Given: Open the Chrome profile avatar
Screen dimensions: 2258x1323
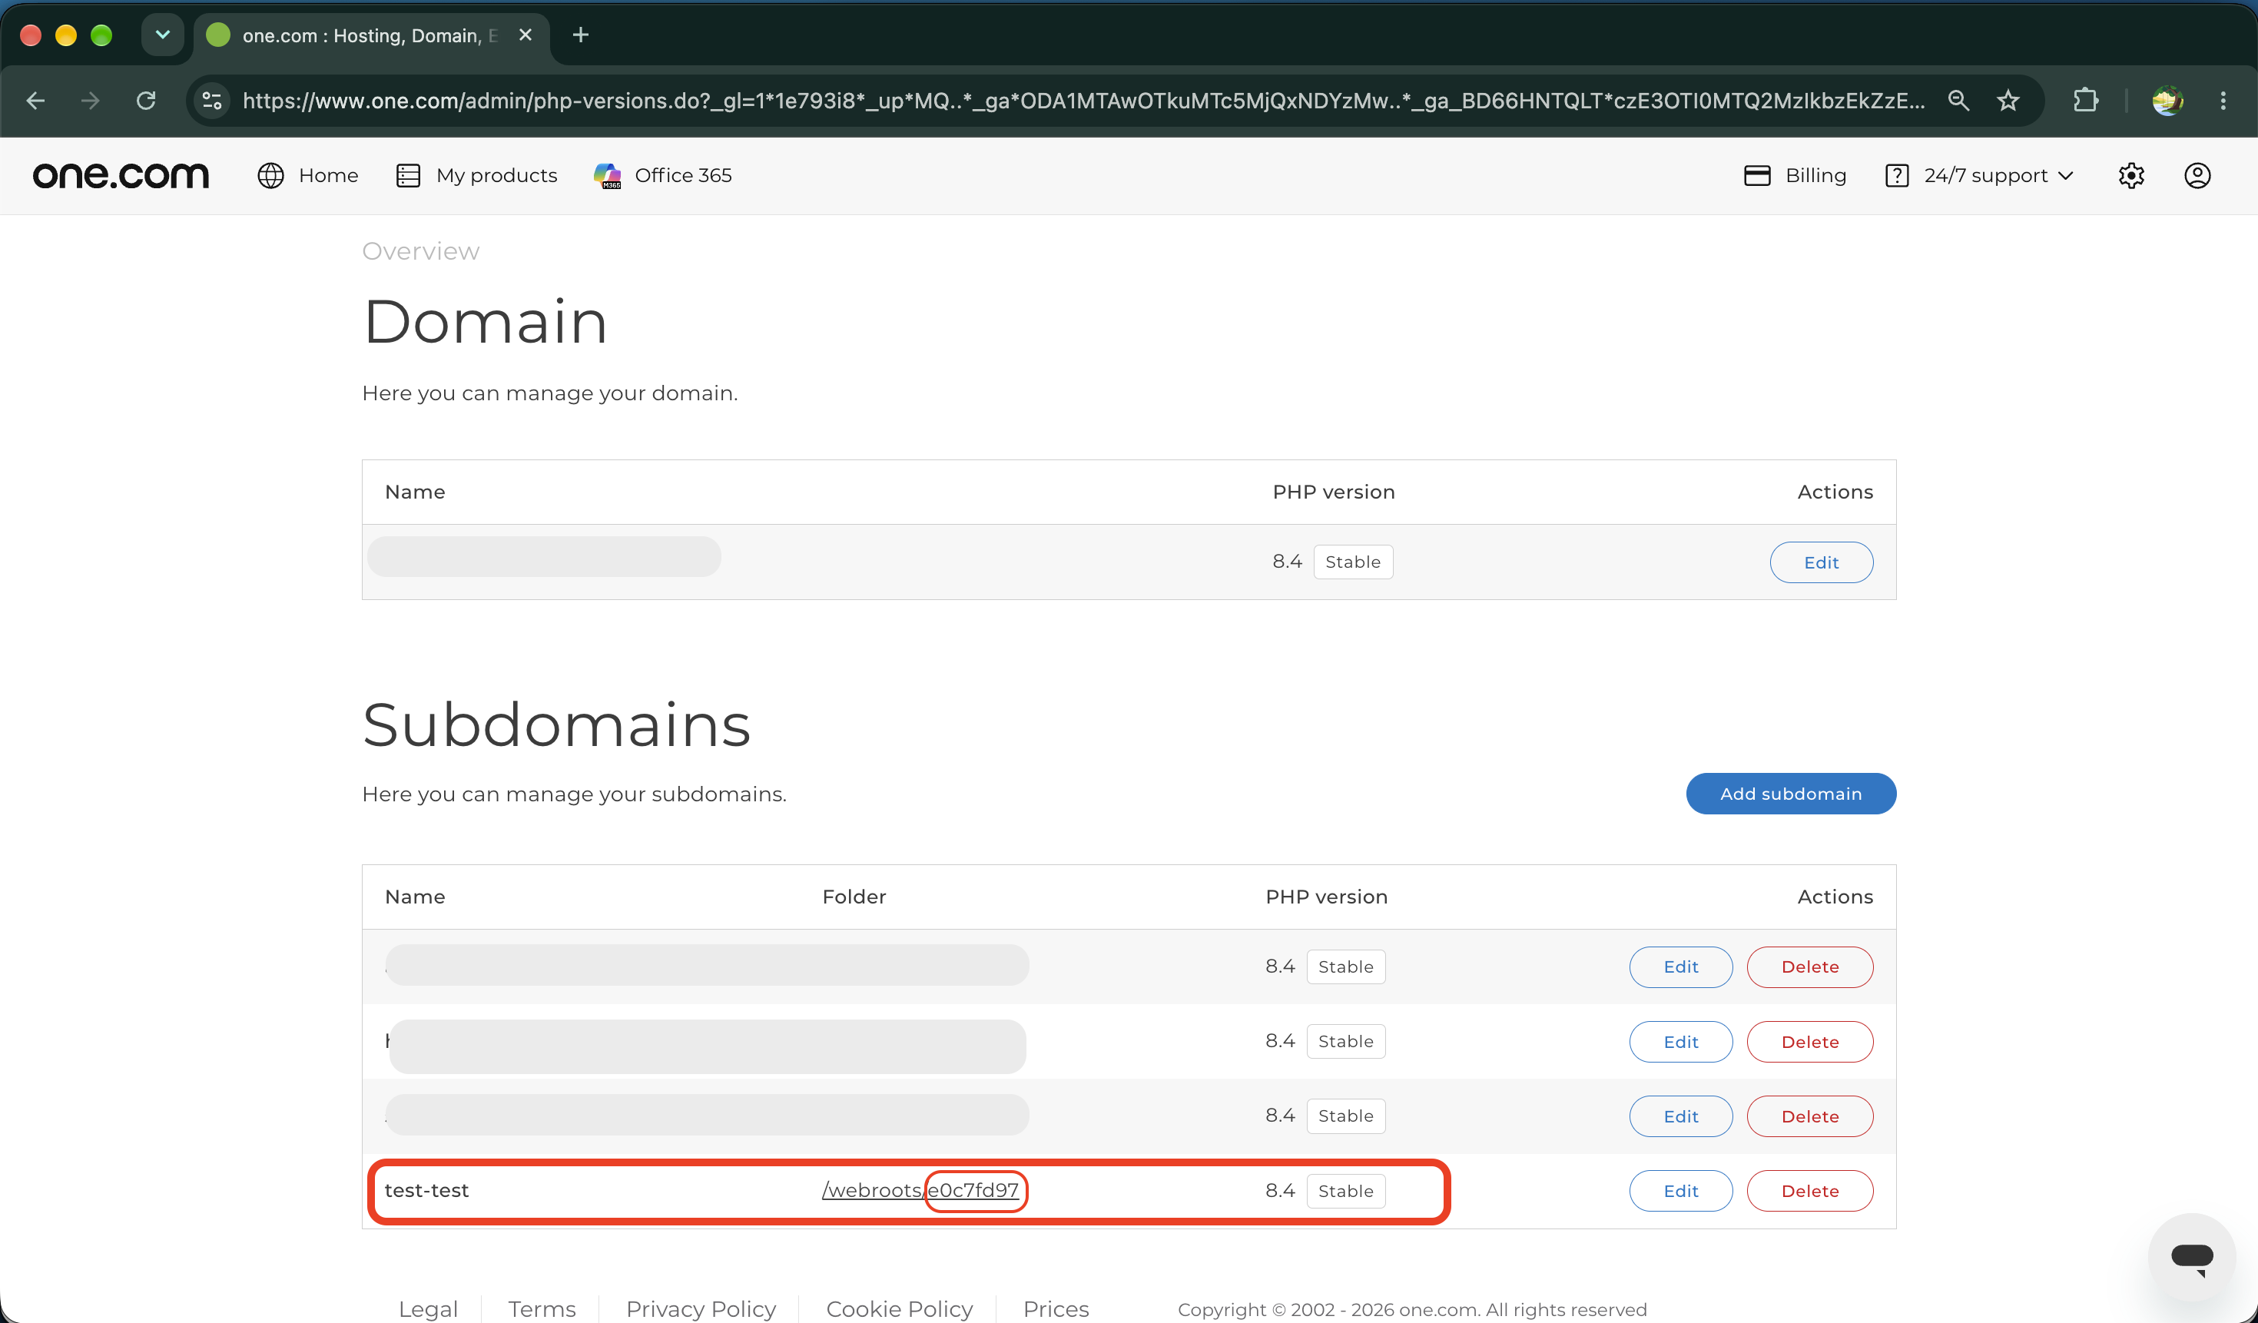Looking at the screenshot, I should pos(2167,101).
